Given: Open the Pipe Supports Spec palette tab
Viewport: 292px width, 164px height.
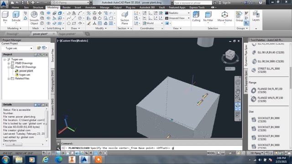Looking at the screenshot, I should tap(246, 81).
